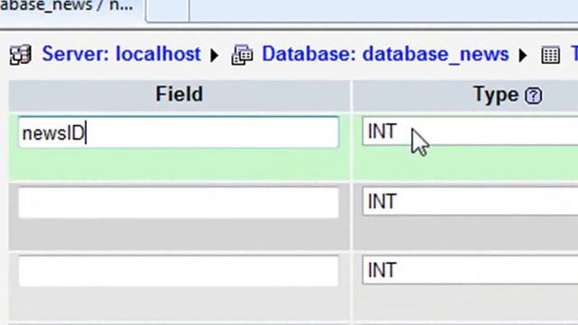This screenshot has width=578, height=325.
Task: Click the table grid icon in breadcrumb
Action: [x=551, y=55]
